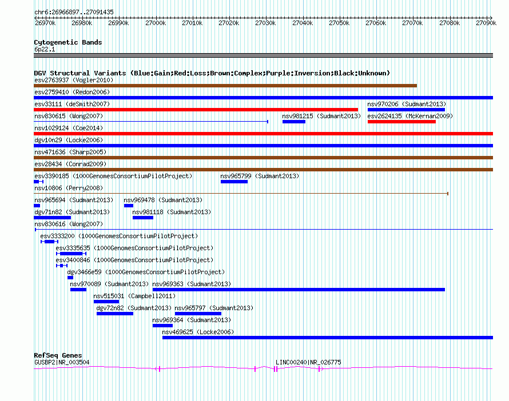
Task: Open esv2624135 (McKernan2009) label
Action: [410, 116]
